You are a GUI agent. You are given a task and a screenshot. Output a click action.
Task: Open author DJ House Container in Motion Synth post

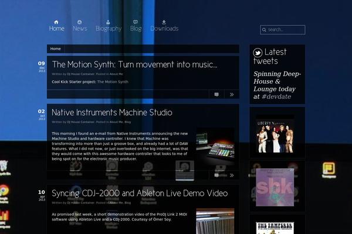tap(80, 74)
